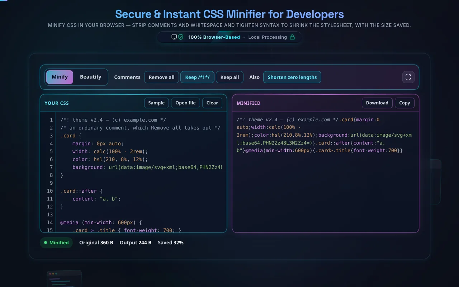Click the 'Local Processing' badge text
This screenshot has width=459, height=287.
pos(268,37)
